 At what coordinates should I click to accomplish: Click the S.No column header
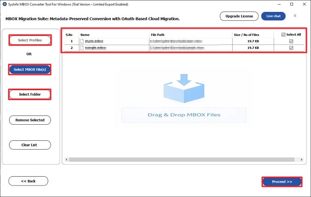pyautogui.click(x=69, y=35)
